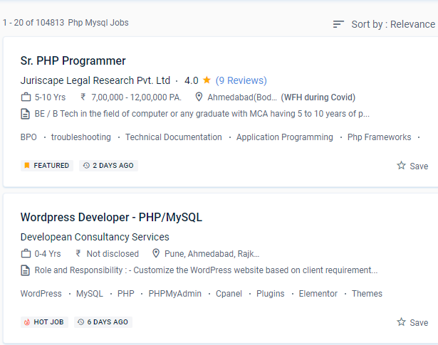Open Sr. PHP Programmer job title
The height and width of the screenshot is (345, 438).
point(73,60)
